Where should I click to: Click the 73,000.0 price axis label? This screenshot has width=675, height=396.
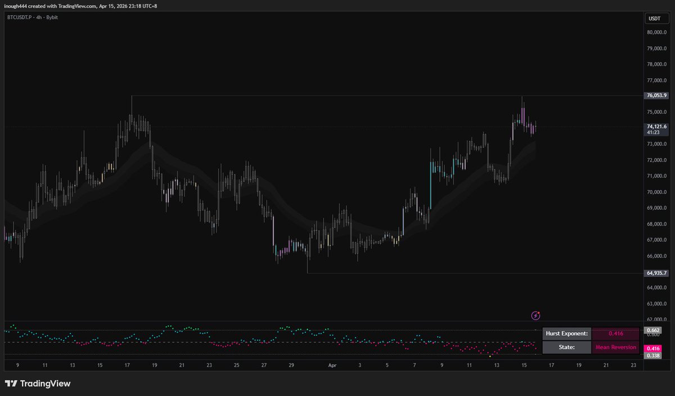(657, 145)
